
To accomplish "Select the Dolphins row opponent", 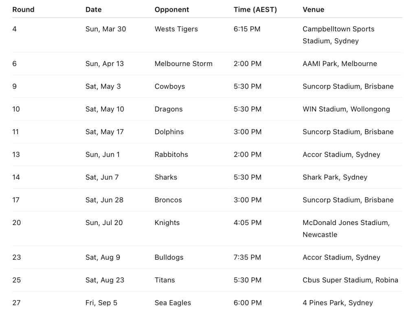I will [x=169, y=132].
